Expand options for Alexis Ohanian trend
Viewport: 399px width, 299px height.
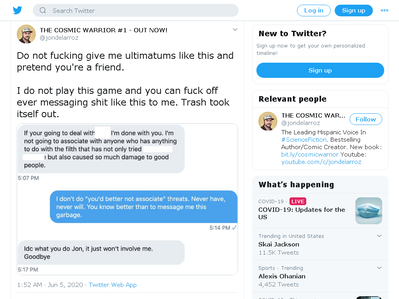coord(379,268)
